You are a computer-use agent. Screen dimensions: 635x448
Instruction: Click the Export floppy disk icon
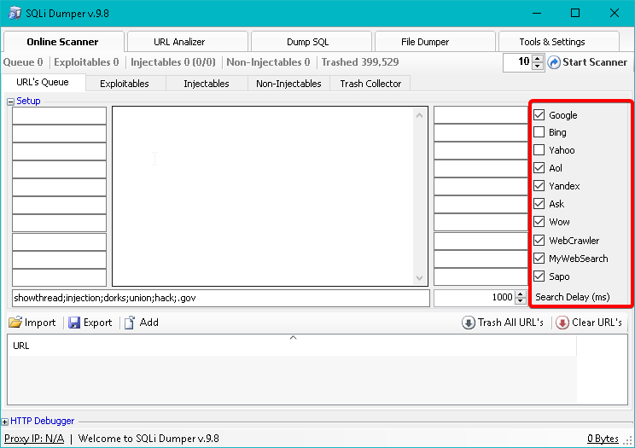pyautogui.click(x=74, y=323)
